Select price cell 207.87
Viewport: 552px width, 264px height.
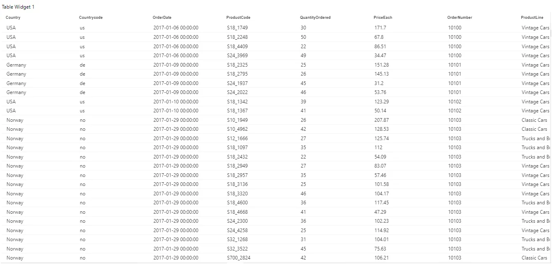(x=382, y=120)
